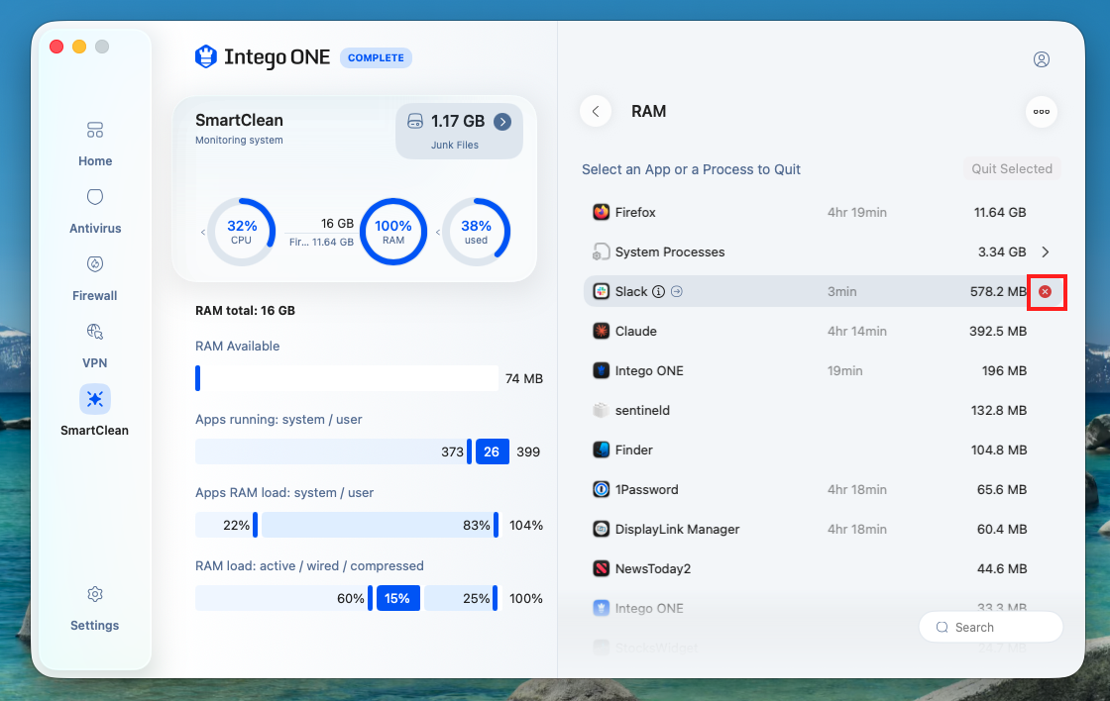
Task: Click the Firefox app icon
Action: pyautogui.click(x=601, y=212)
